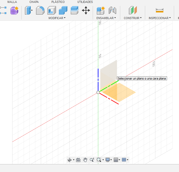Expand the Grid and Snaps dropdown arrow
The image size is (179, 172).
pos(119,160)
